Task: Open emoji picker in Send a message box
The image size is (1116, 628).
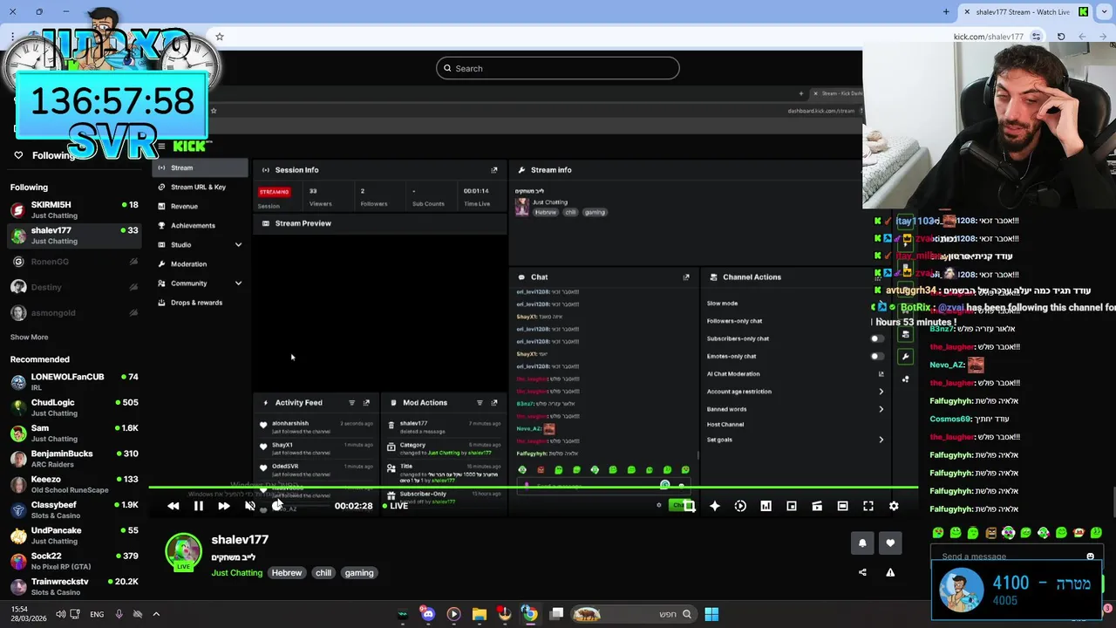Action: click(1090, 556)
